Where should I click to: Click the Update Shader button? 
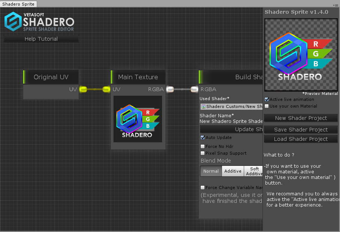click(x=231, y=129)
